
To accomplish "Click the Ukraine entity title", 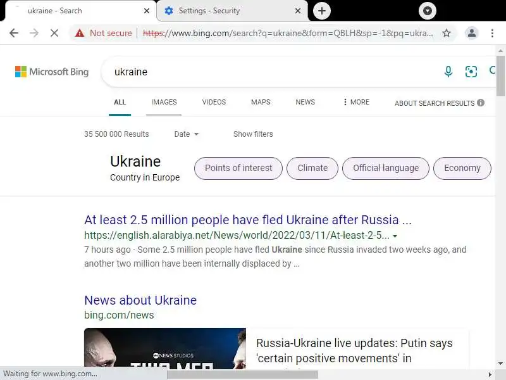I will [x=135, y=161].
